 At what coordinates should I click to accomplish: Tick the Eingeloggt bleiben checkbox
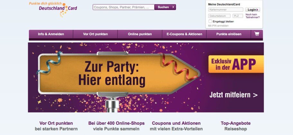210,21
